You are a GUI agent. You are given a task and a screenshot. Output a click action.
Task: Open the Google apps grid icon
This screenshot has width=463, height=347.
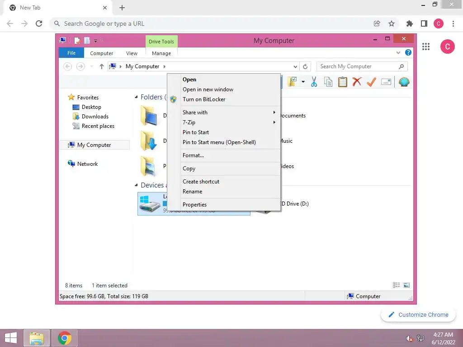426,47
